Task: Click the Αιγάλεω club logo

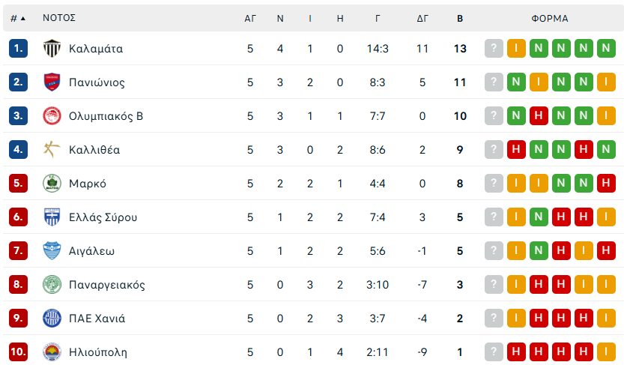Action: [52, 251]
